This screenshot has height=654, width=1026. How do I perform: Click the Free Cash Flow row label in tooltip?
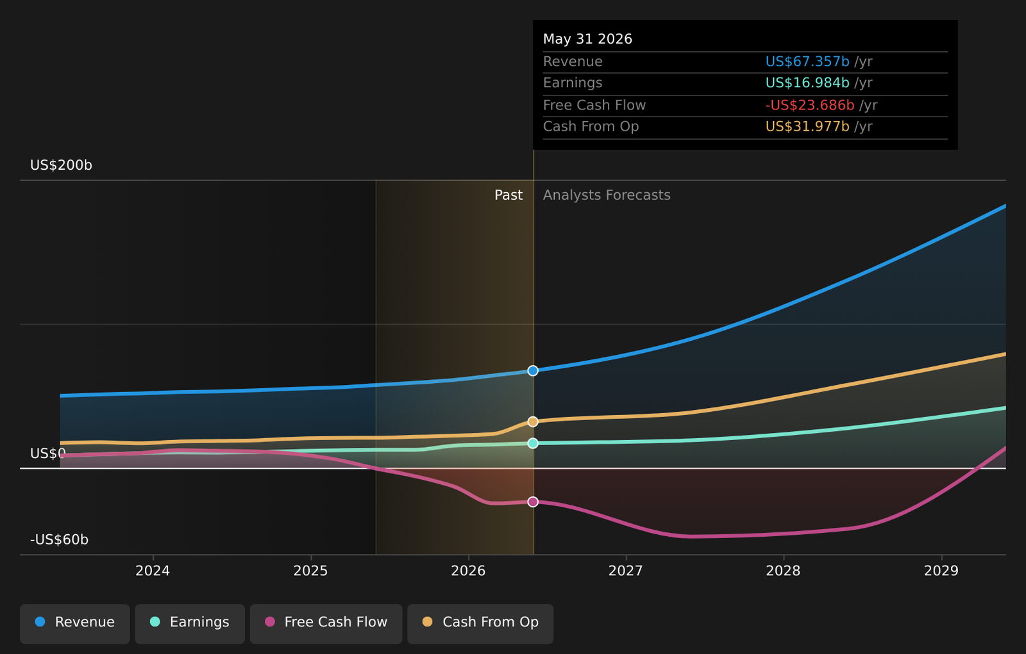click(x=594, y=105)
